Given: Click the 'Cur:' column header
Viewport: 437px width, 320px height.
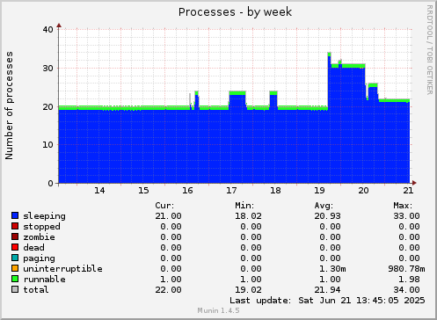Looking at the screenshot, I should (164, 206).
